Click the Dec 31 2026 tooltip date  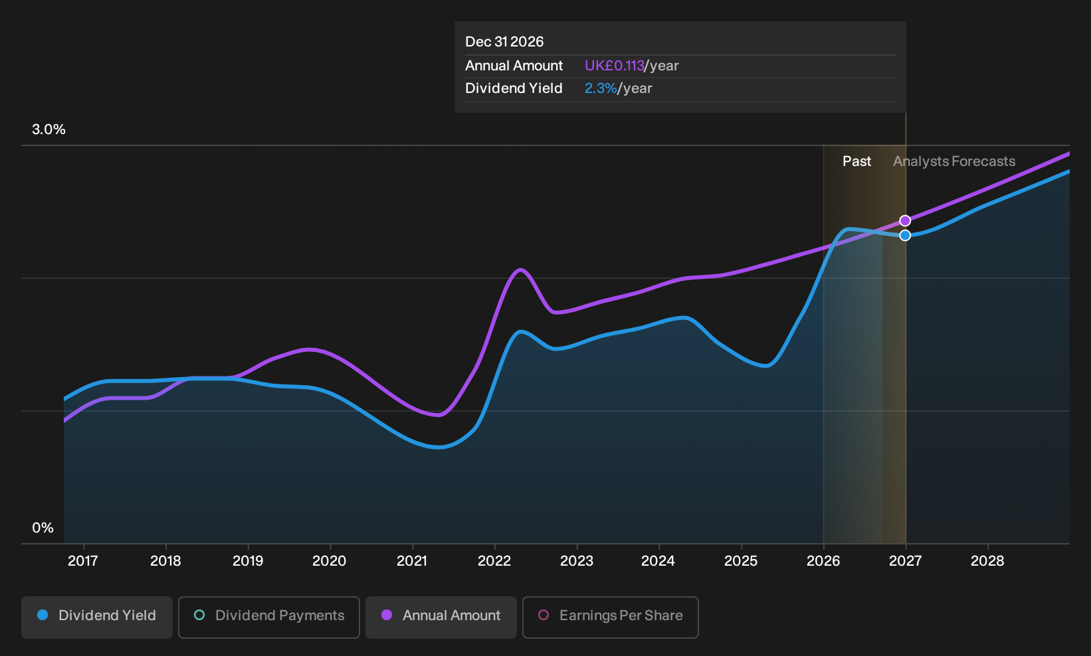(x=504, y=42)
